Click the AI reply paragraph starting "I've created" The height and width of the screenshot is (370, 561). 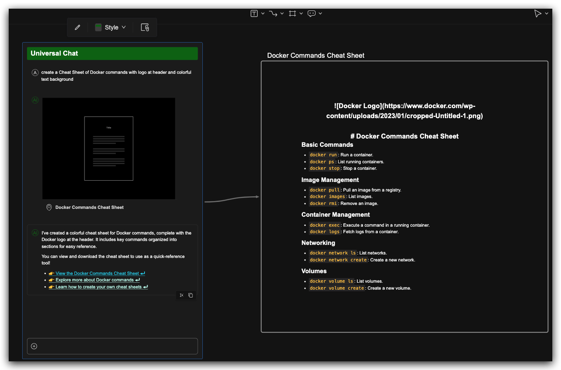(x=116, y=240)
